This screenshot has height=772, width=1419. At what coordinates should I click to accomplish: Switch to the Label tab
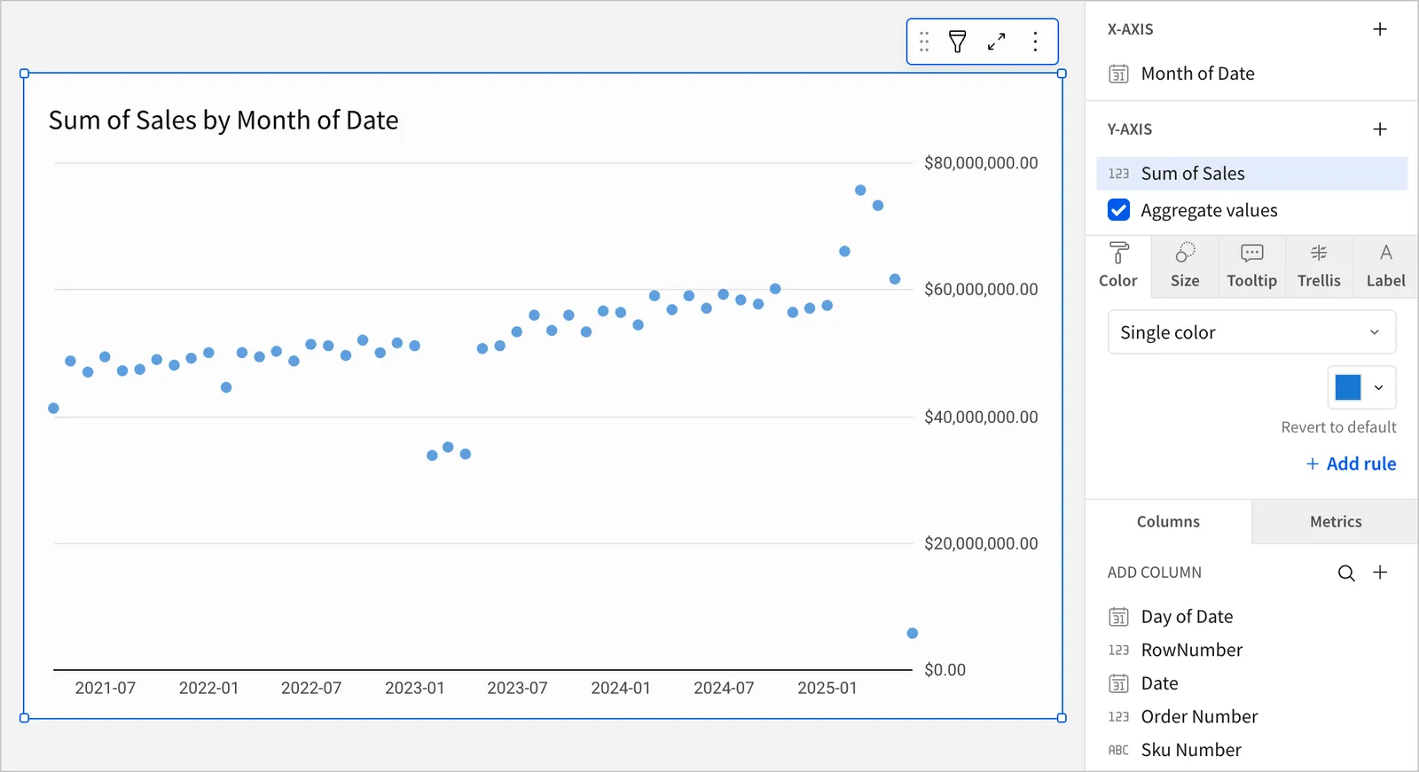tap(1385, 266)
